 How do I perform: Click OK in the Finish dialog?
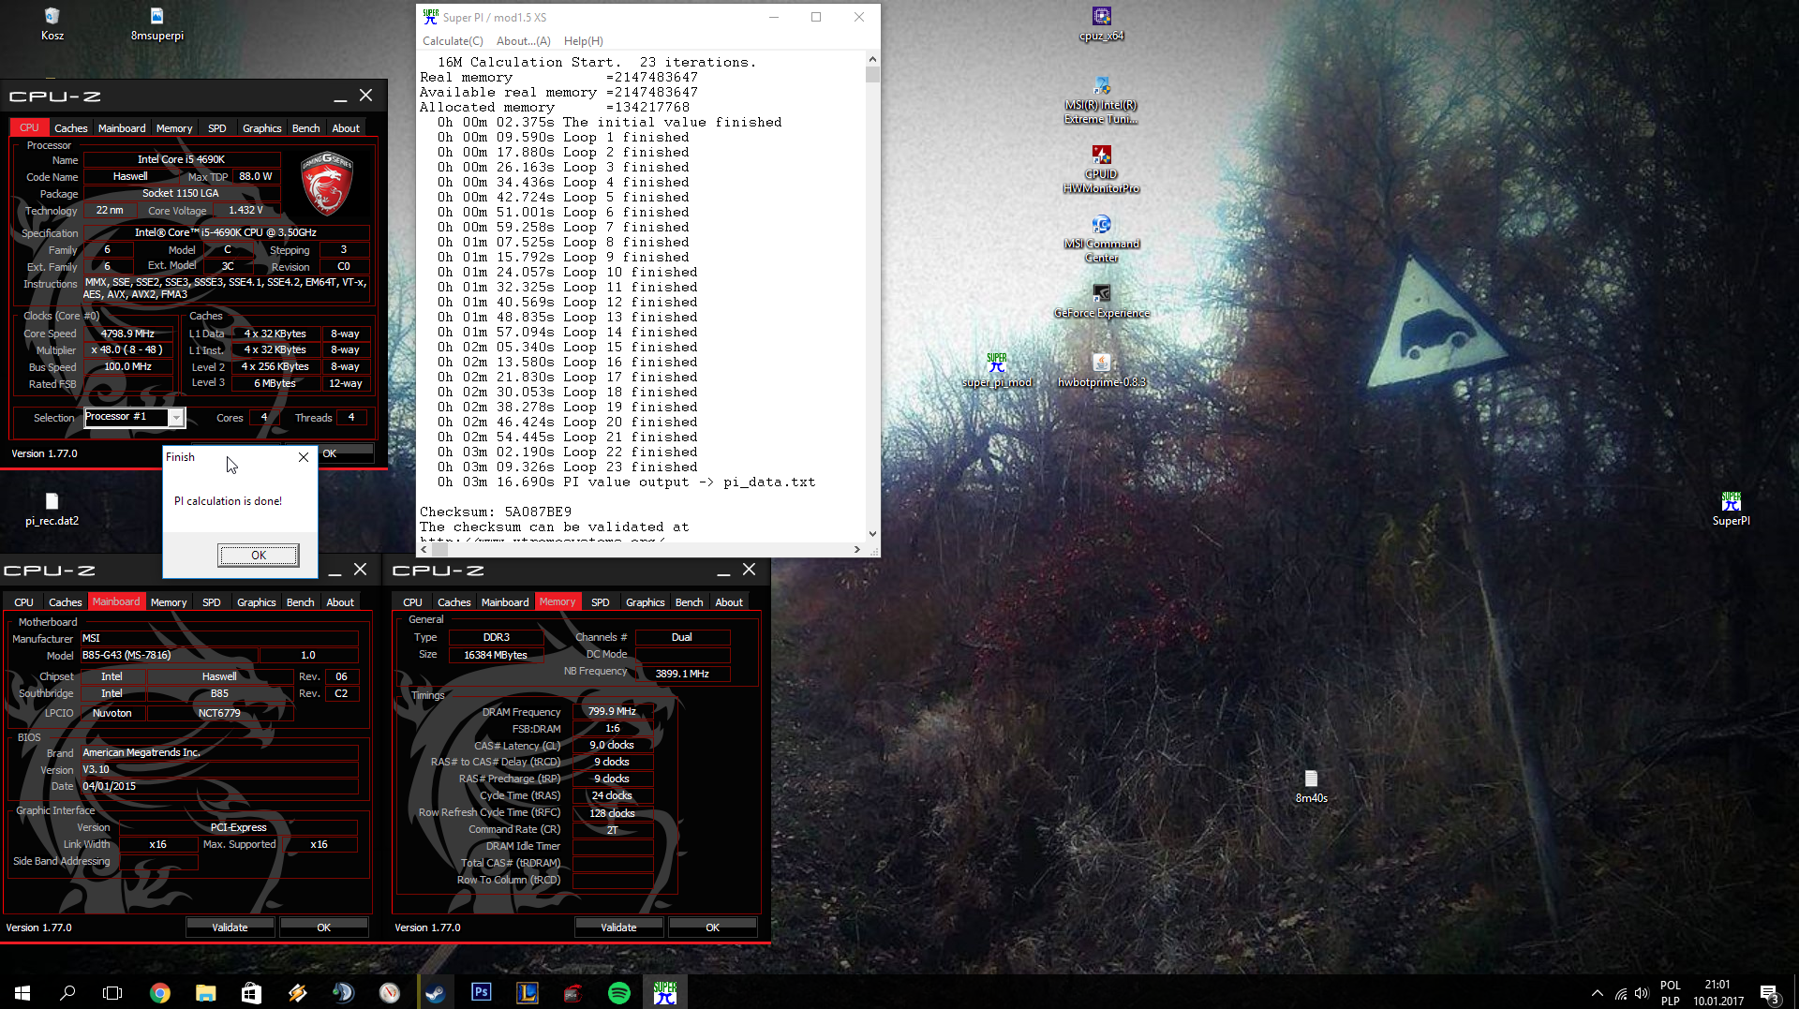pyautogui.click(x=259, y=556)
